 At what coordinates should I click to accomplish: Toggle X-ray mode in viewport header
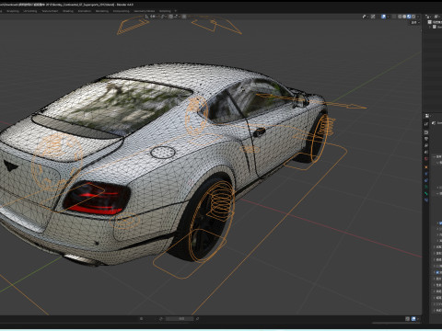tap(394, 17)
